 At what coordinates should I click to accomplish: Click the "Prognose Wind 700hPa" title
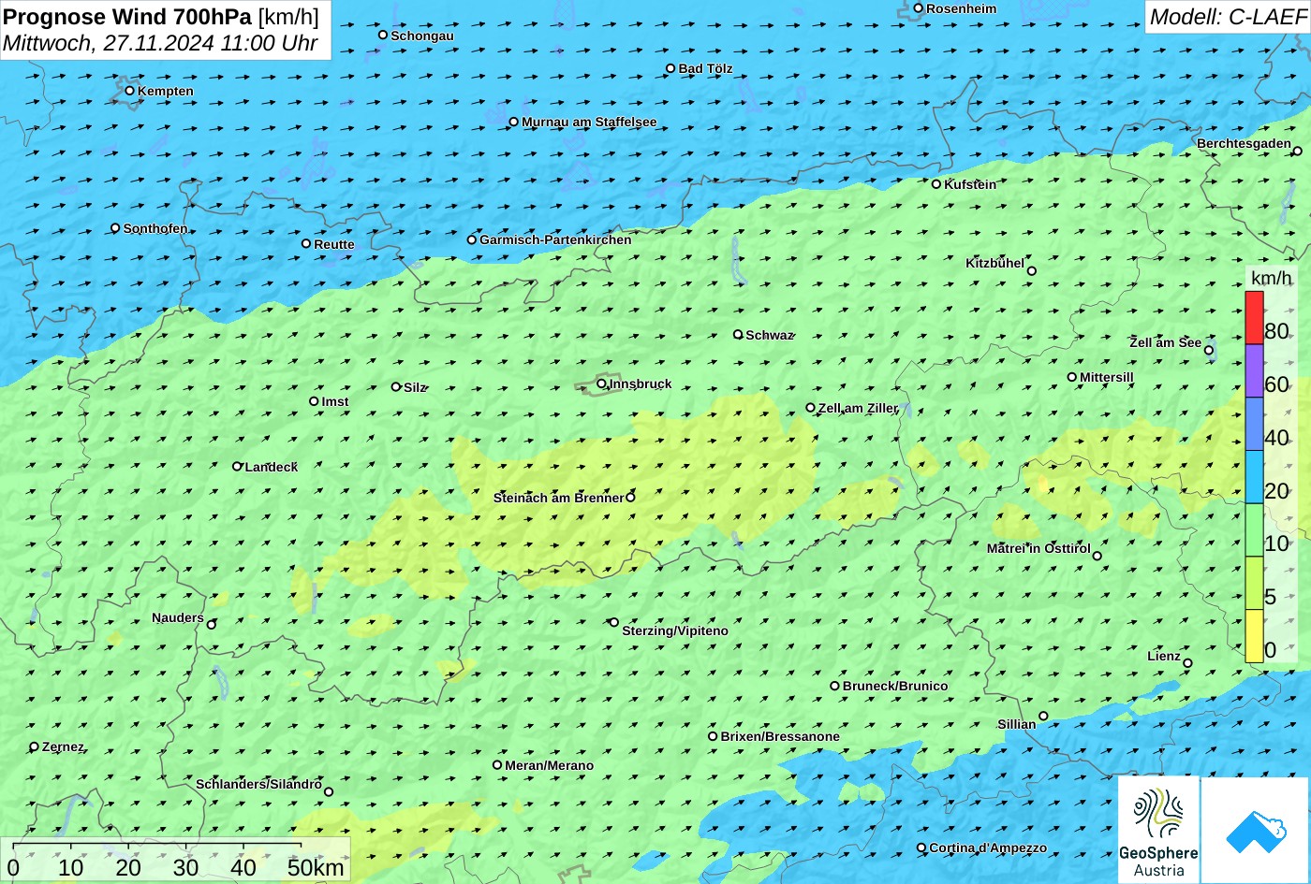pos(127,16)
